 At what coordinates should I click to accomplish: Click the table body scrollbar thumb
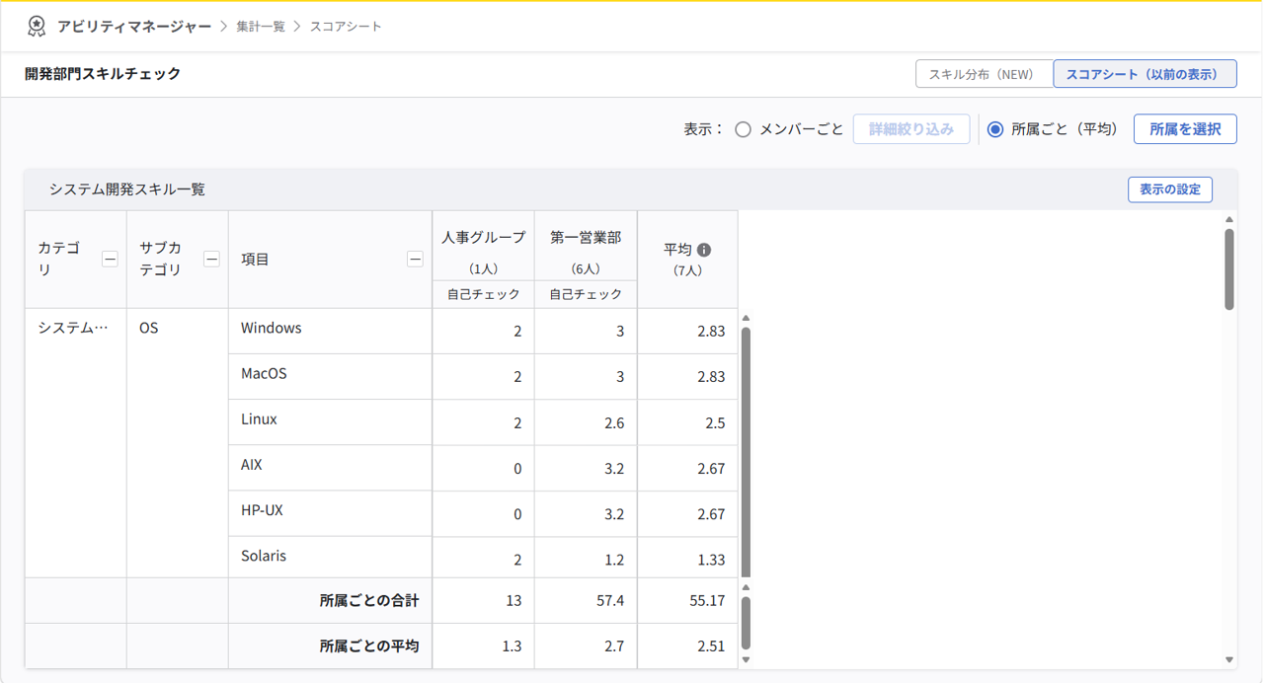pyautogui.click(x=746, y=451)
